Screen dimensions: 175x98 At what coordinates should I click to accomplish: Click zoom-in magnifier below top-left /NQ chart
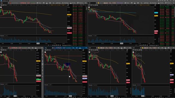(57, 45)
